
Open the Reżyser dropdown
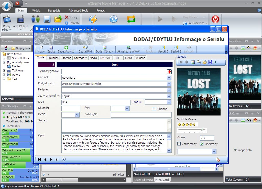[169, 90]
